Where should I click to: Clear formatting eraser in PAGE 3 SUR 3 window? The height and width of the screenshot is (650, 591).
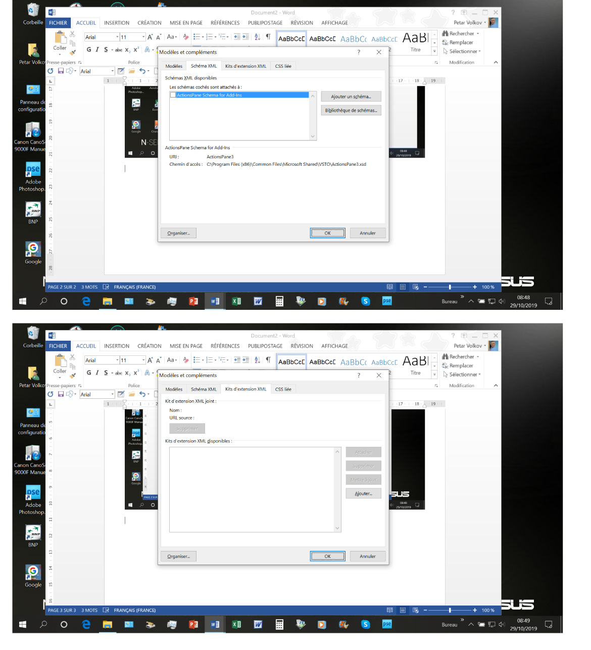pos(186,360)
